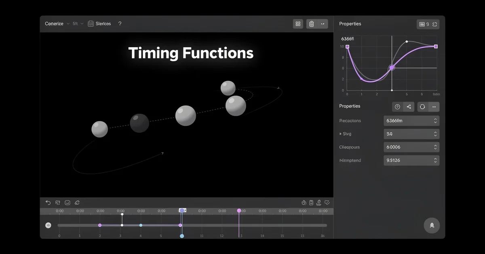The height and width of the screenshot is (254, 485).
Task: Click the trash delete icon
Action: click(311, 24)
